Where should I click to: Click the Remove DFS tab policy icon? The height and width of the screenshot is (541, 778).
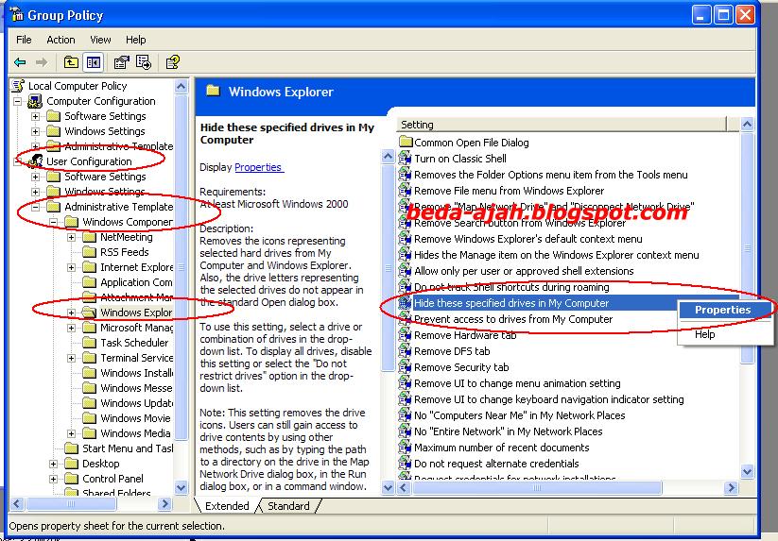(405, 351)
